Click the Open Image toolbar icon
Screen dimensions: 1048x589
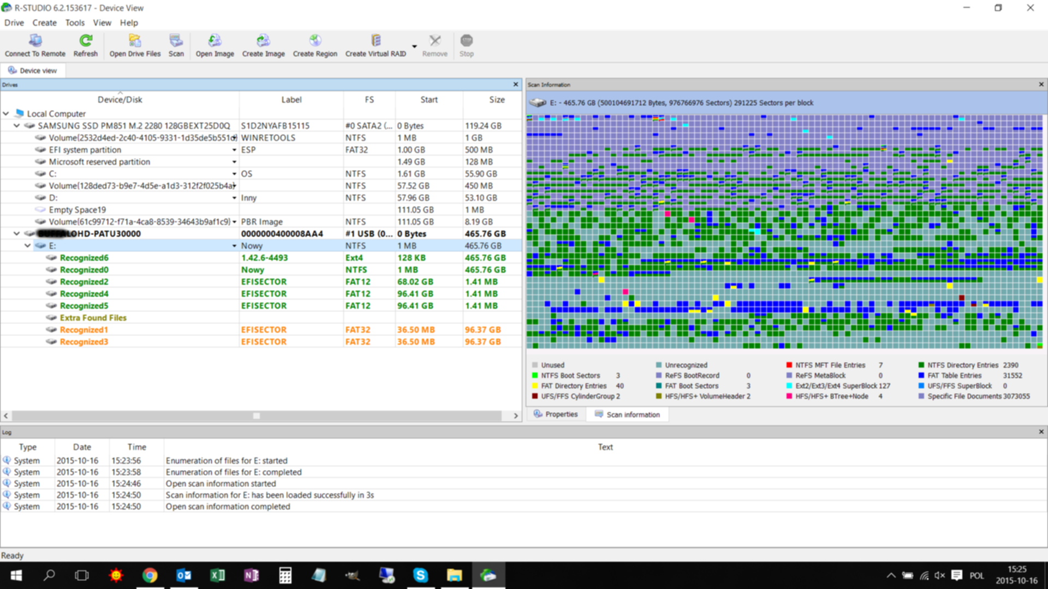click(215, 45)
